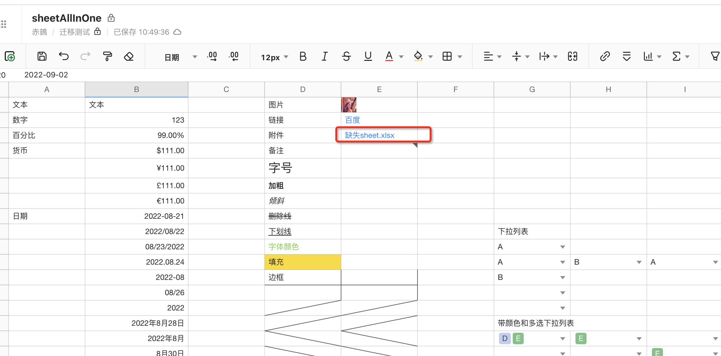Select the format painter tool
Screen dimensions: 721x356
tap(107, 56)
